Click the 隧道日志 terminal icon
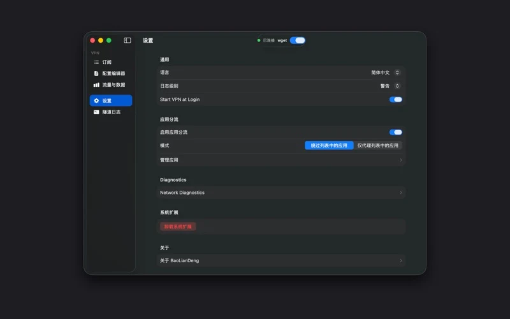 pos(96,112)
